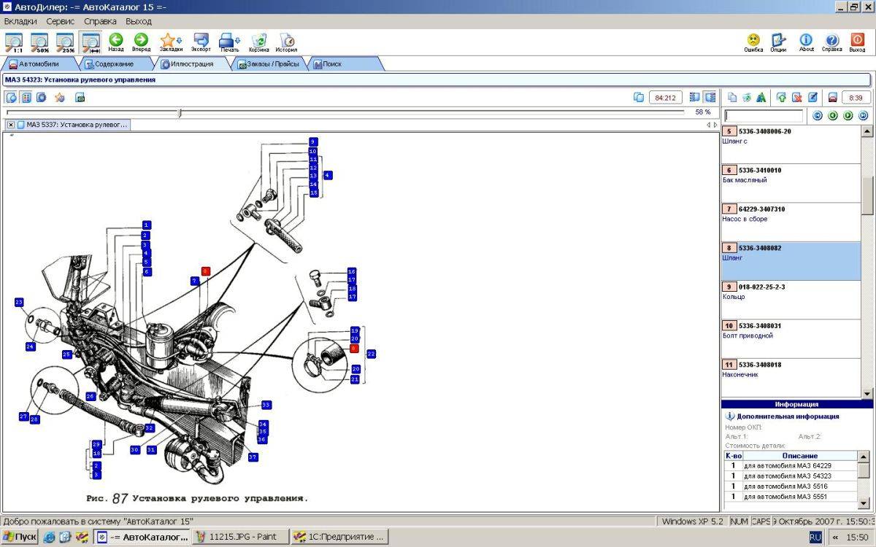Open the Выход menu in menu bar
Viewport: 876px width, 547px height.
coord(139,21)
